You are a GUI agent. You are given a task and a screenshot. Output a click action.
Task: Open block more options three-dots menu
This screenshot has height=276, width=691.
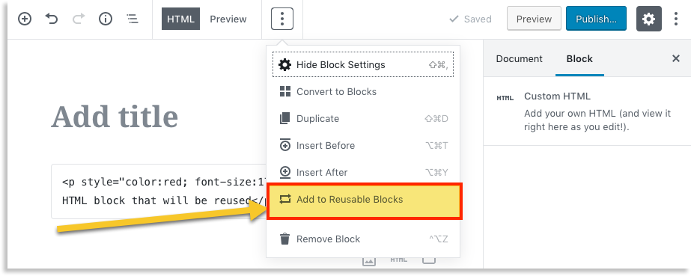[x=282, y=19]
